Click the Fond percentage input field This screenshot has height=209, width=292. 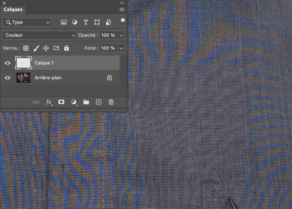(x=108, y=48)
